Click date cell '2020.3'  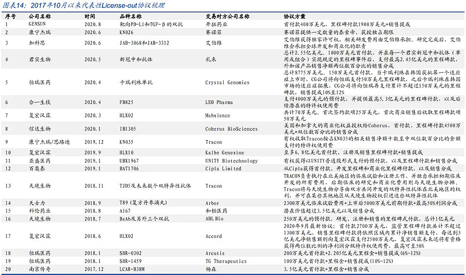coord(93,115)
